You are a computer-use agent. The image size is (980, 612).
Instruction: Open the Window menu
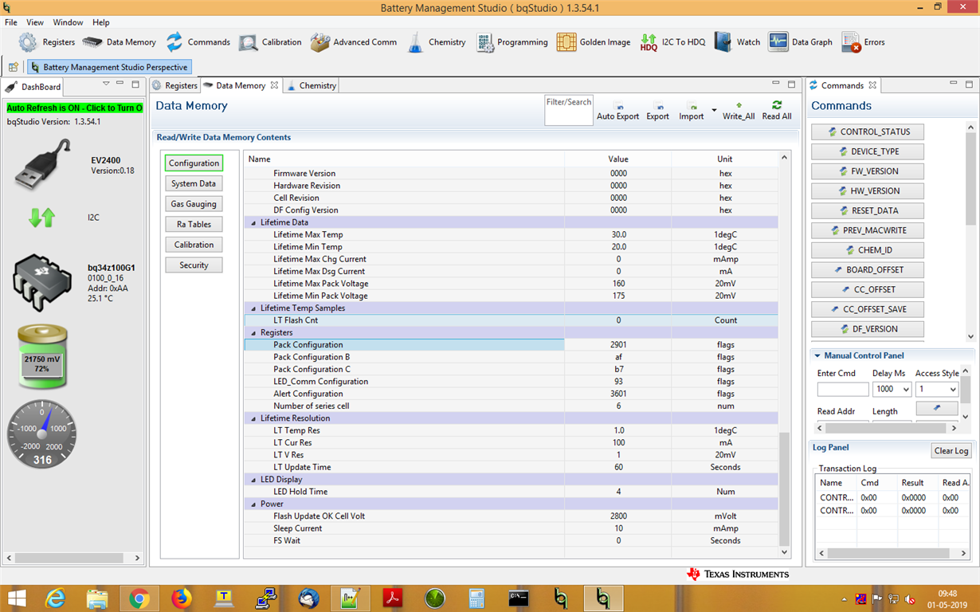click(68, 22)
